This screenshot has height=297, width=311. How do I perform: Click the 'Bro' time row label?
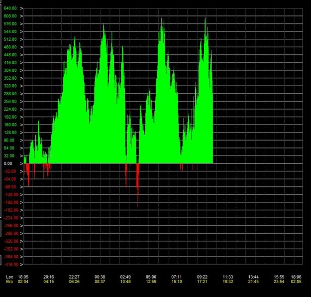9,282
